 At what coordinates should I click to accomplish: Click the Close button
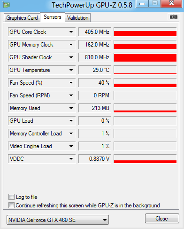pyautogui.click(x=162, y=219)
